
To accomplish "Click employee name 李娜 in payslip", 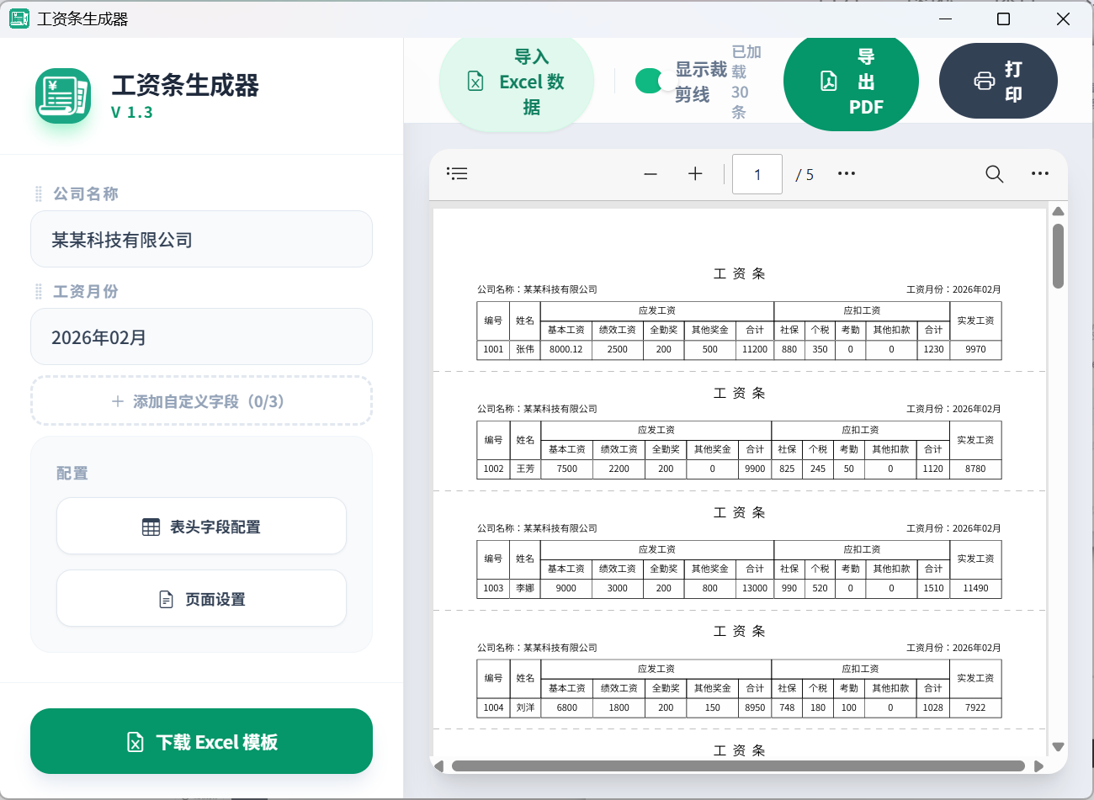I will pyautogui.click(x=525, y=588).
